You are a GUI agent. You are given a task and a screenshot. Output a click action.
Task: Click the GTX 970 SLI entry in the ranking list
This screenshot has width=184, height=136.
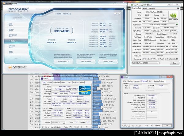click(x=109, y=99)
